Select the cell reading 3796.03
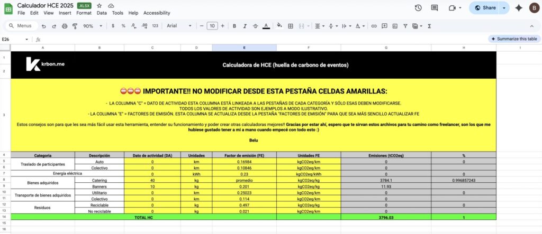The height and width of the screenshot is (234, 542). point(386,217)
